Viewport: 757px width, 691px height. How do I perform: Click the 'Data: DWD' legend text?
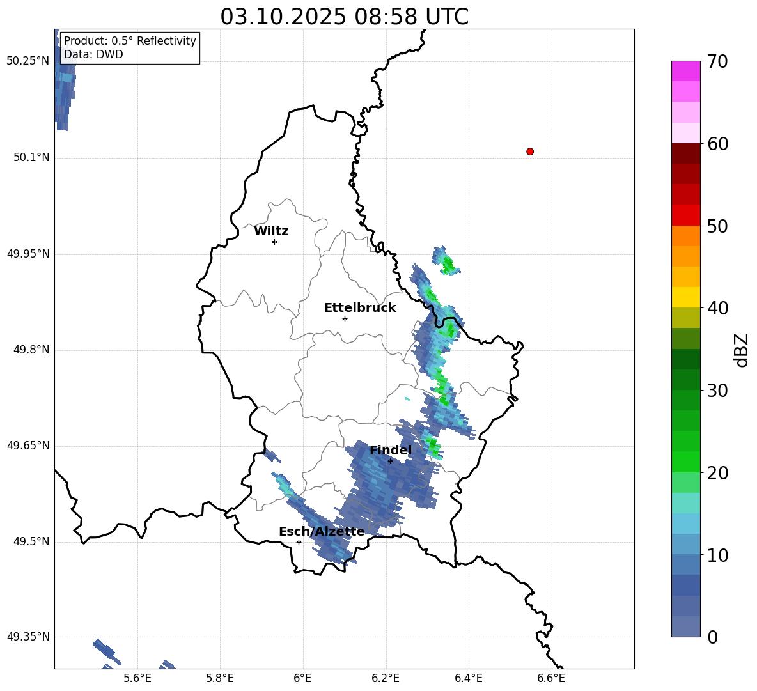[x=93, y=54]
